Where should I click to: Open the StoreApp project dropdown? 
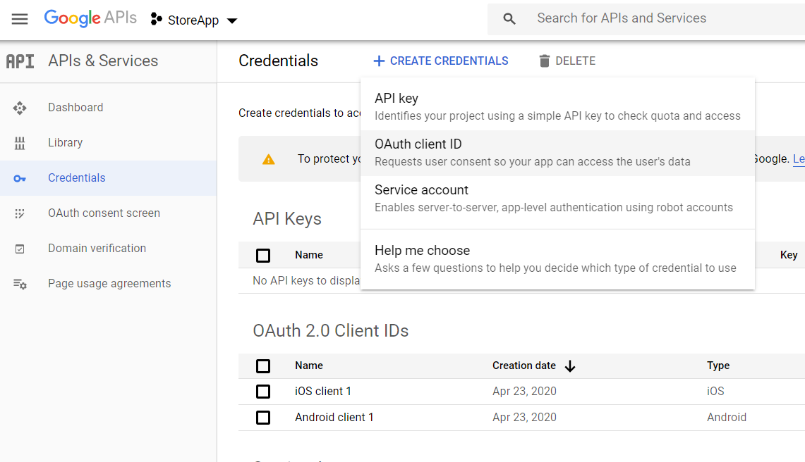194,20
